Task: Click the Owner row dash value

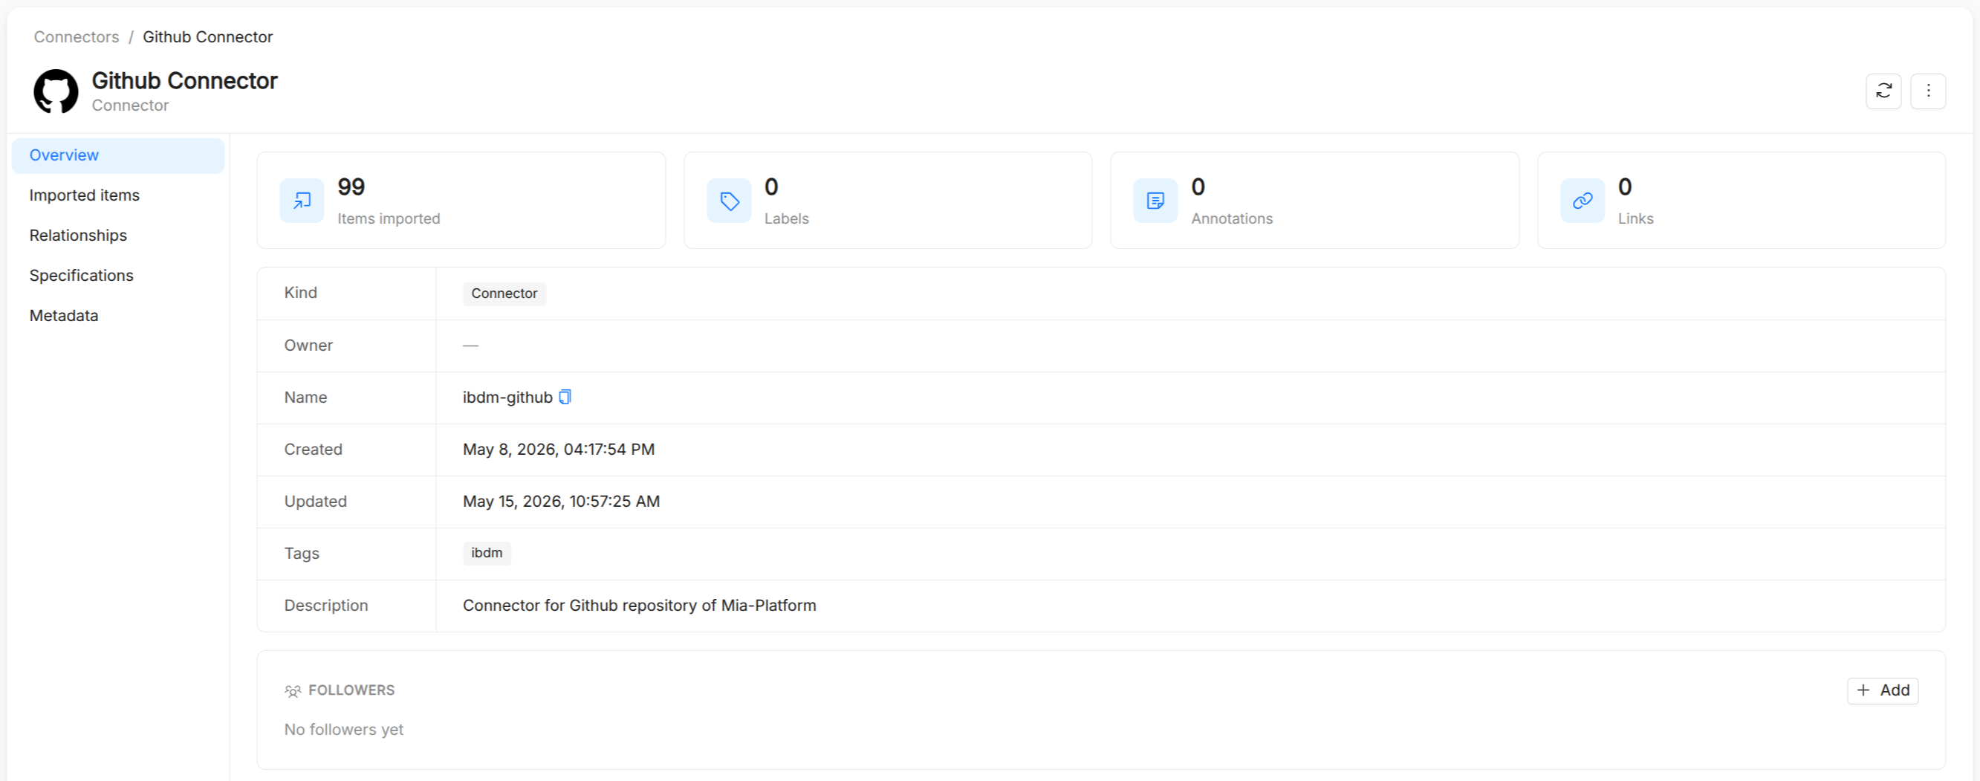Action: 470,346
